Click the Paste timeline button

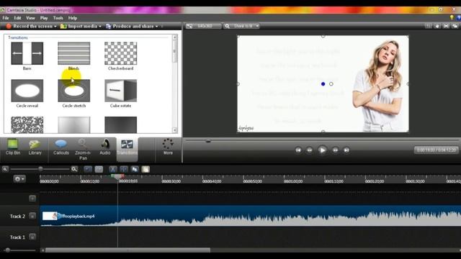tap(146, 169)
